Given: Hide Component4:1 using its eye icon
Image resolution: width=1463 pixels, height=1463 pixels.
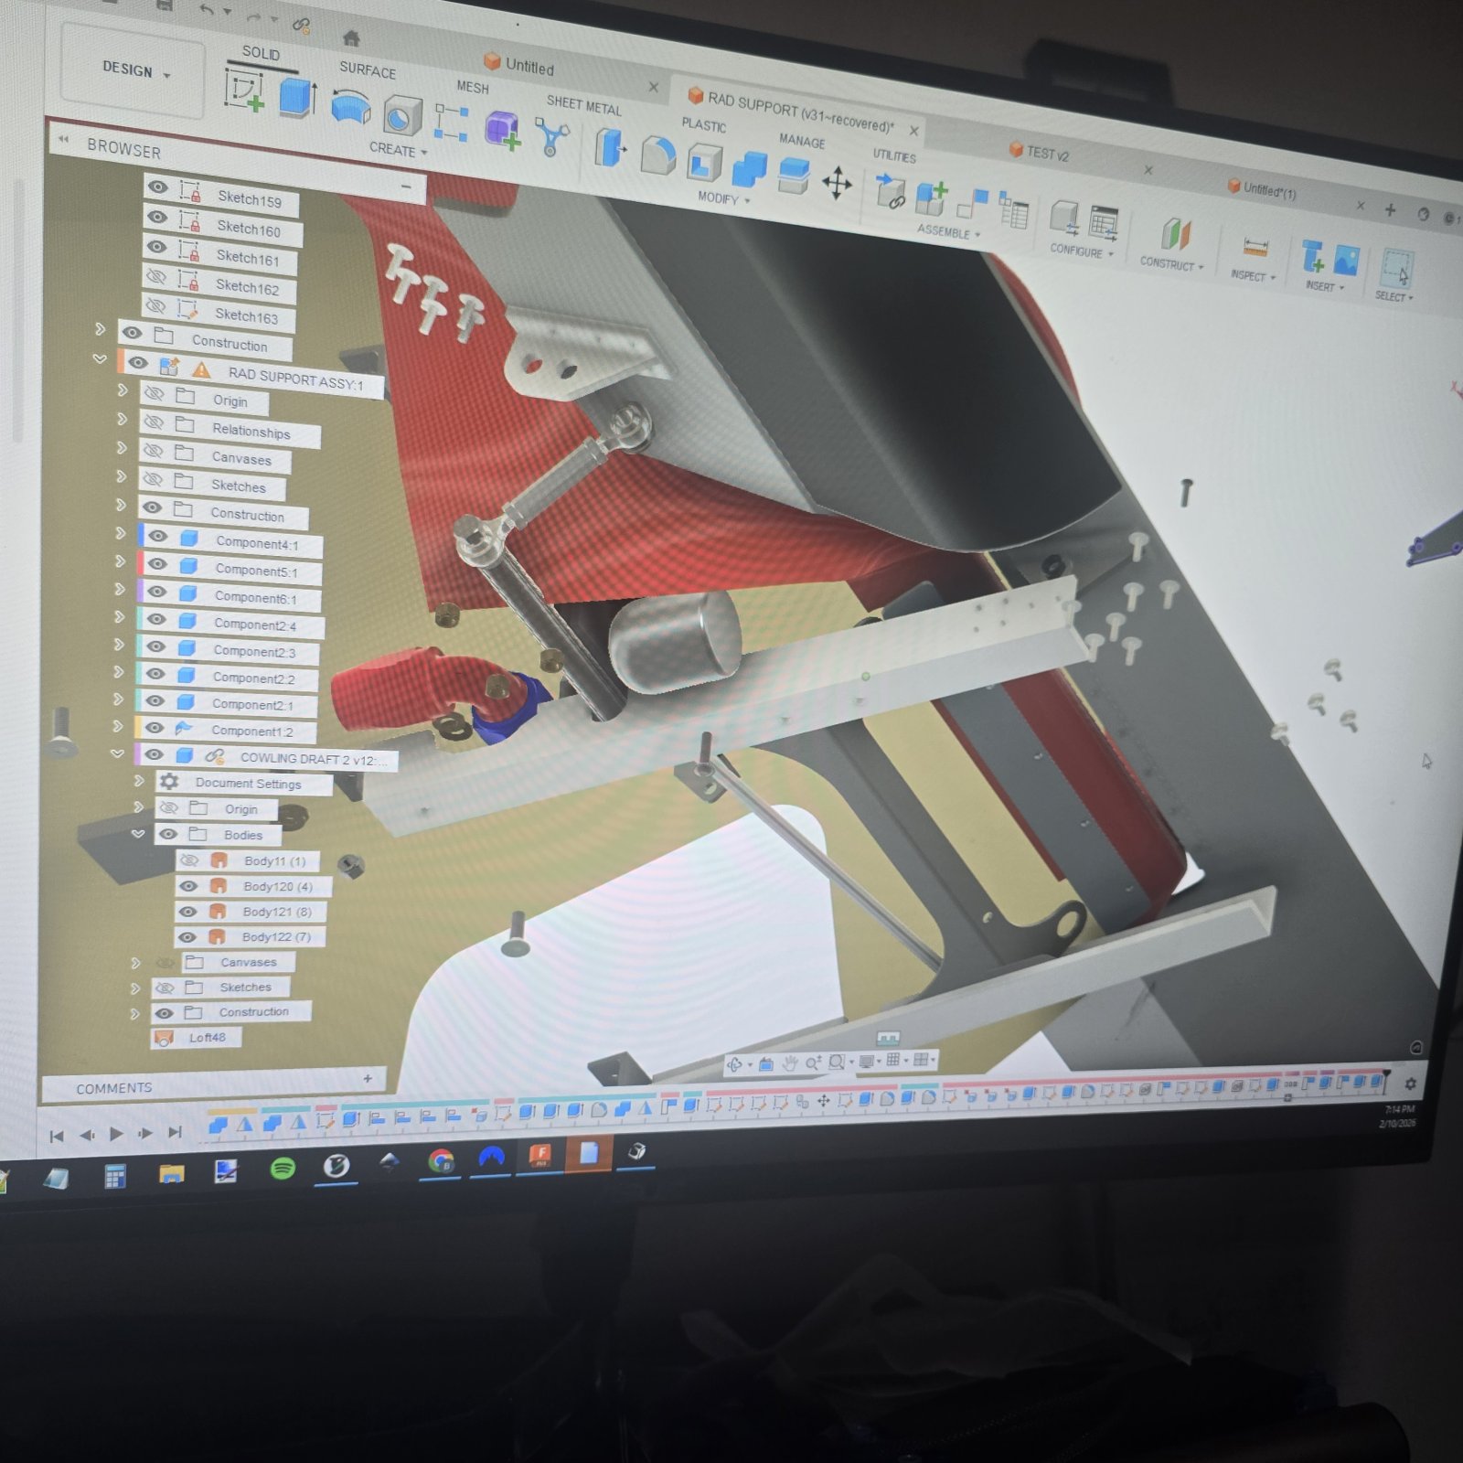Looking at the screenshot, I should tap(157, 536).
